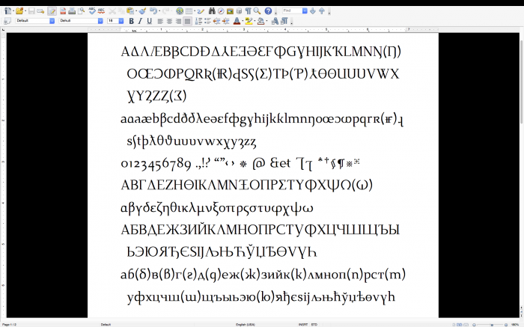Click the Spelling and Grammar check icon
This screenshot has height=327, width=524.
click(91, 11)
